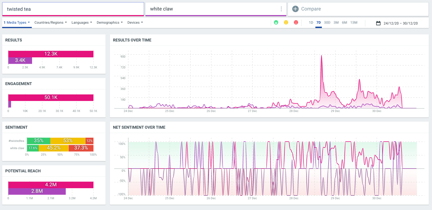Screen dimensions: 432x210
Task: Click the SENTIMENT panel heading
Action: tap(16, 127)
